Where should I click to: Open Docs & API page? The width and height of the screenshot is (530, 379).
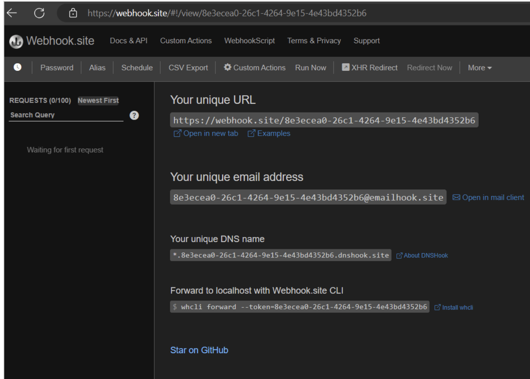(x=128, y=41)
